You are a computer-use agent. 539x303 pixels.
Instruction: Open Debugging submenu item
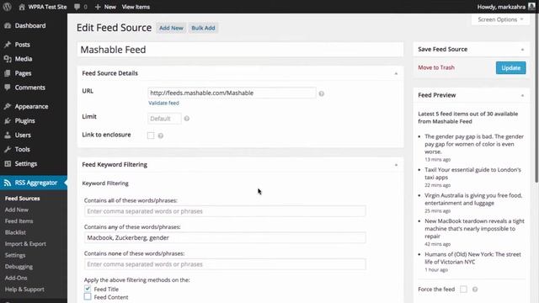(x=19, y=267)
